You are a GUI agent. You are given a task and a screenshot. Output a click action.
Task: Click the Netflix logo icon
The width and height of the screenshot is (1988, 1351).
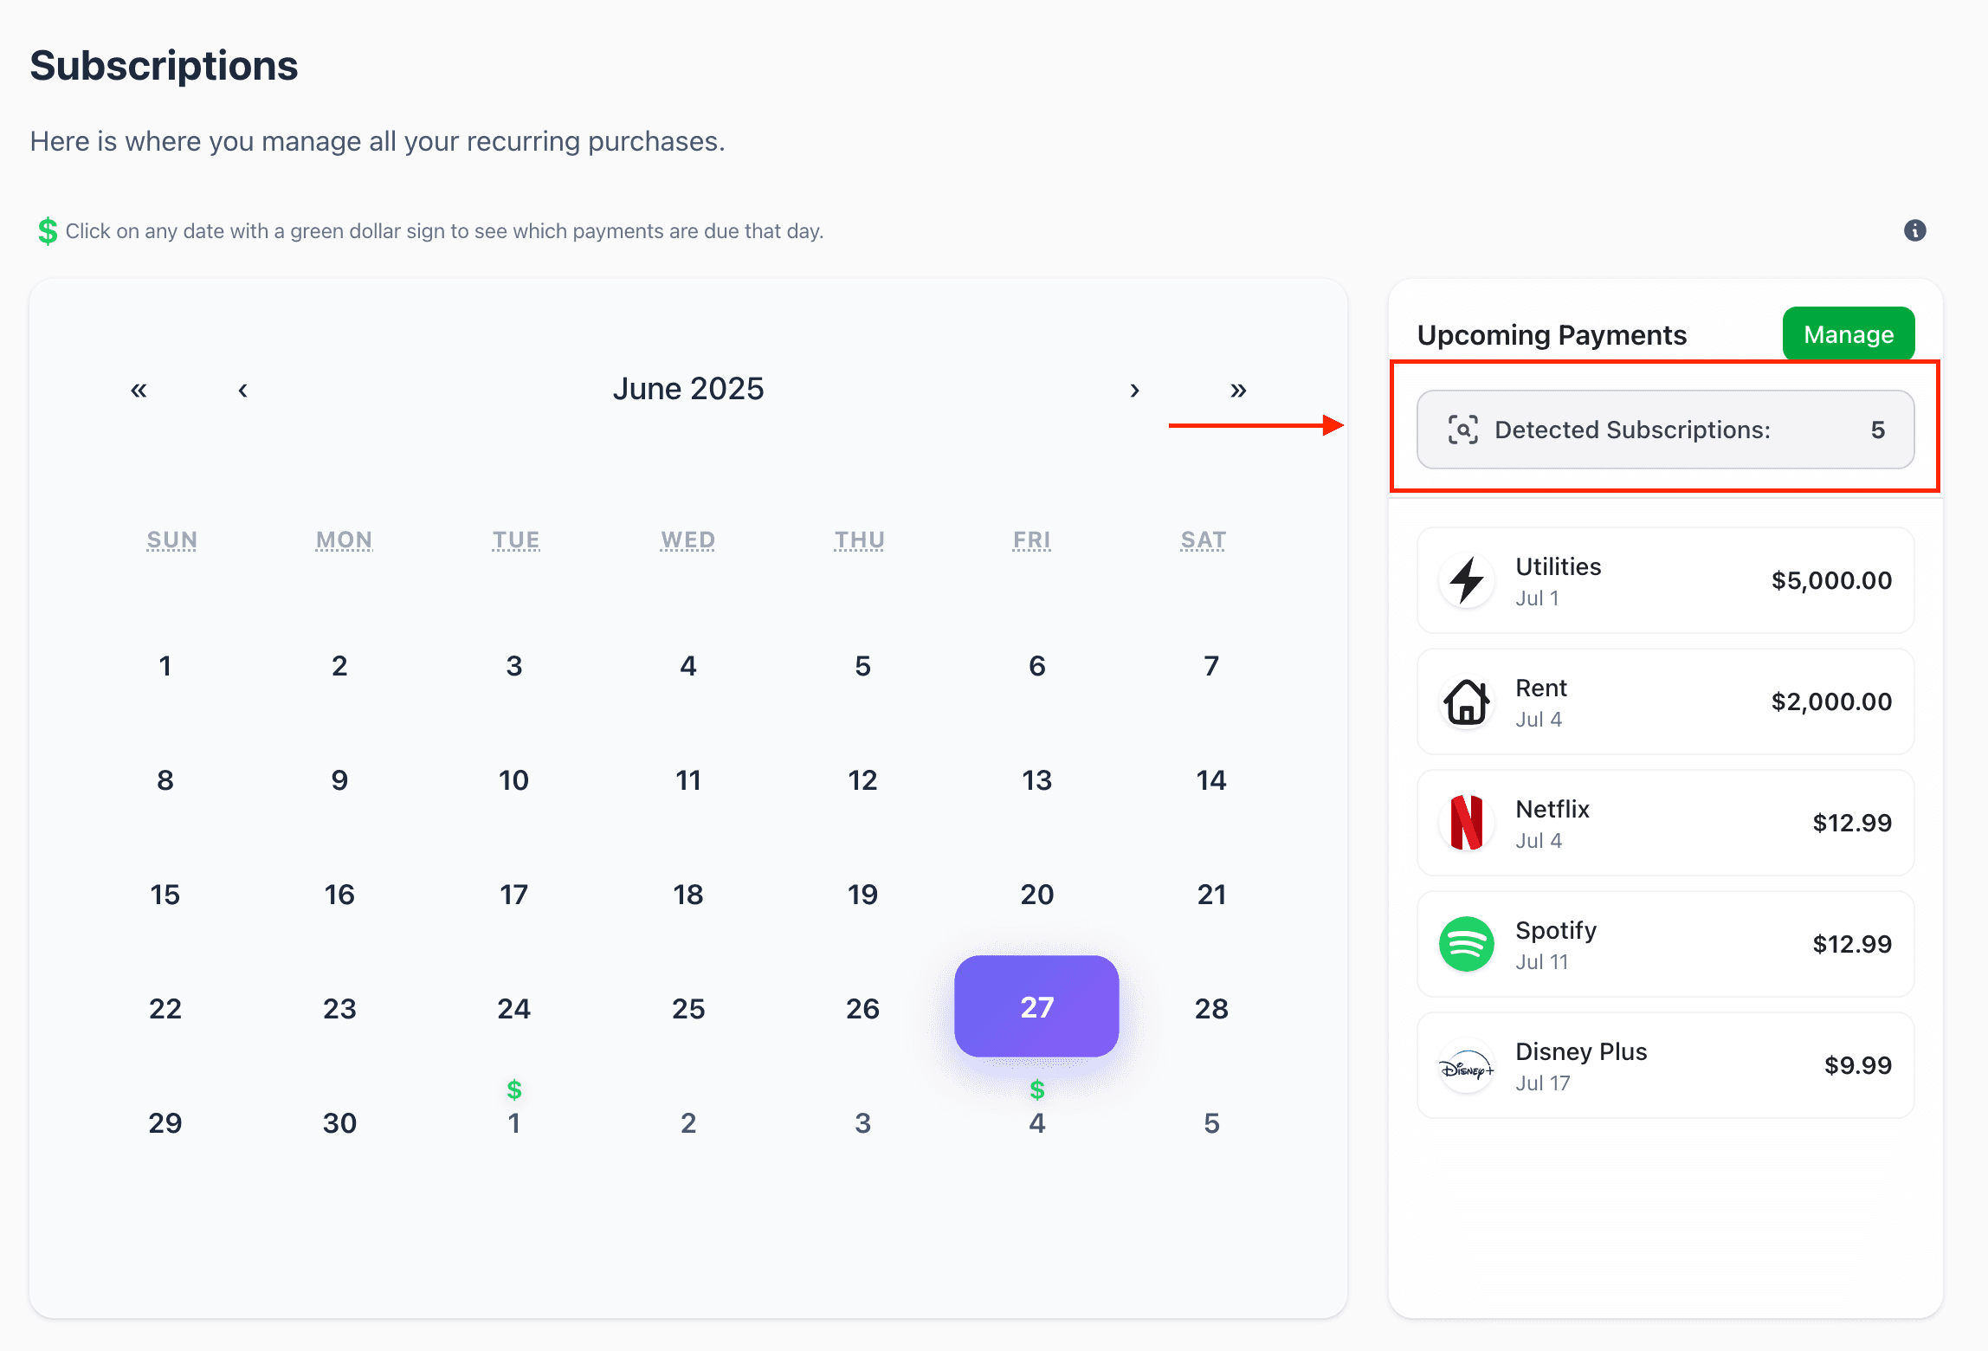1467,823
